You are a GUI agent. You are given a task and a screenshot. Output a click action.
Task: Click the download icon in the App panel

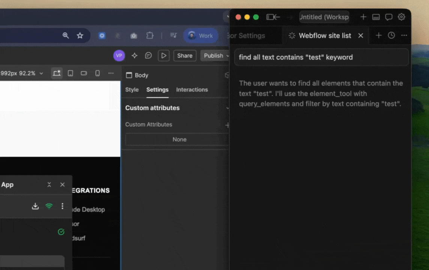[x=35, y=206]
